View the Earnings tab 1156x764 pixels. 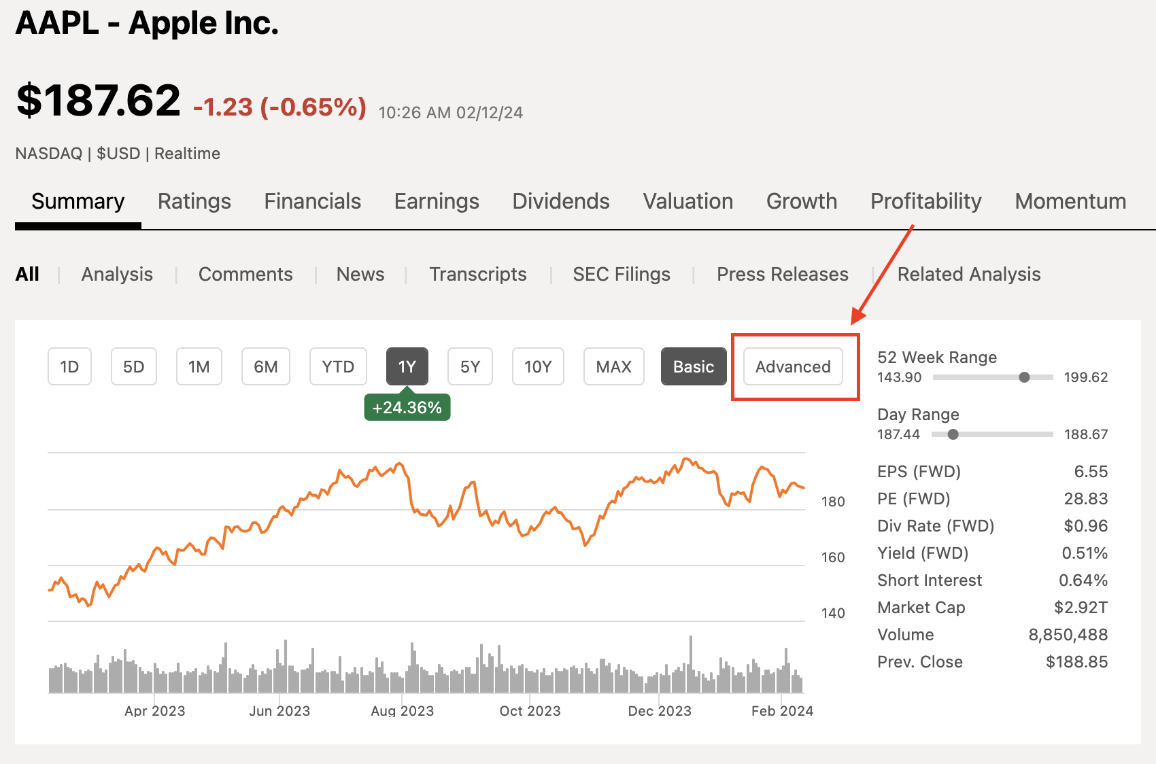(436, 201)
